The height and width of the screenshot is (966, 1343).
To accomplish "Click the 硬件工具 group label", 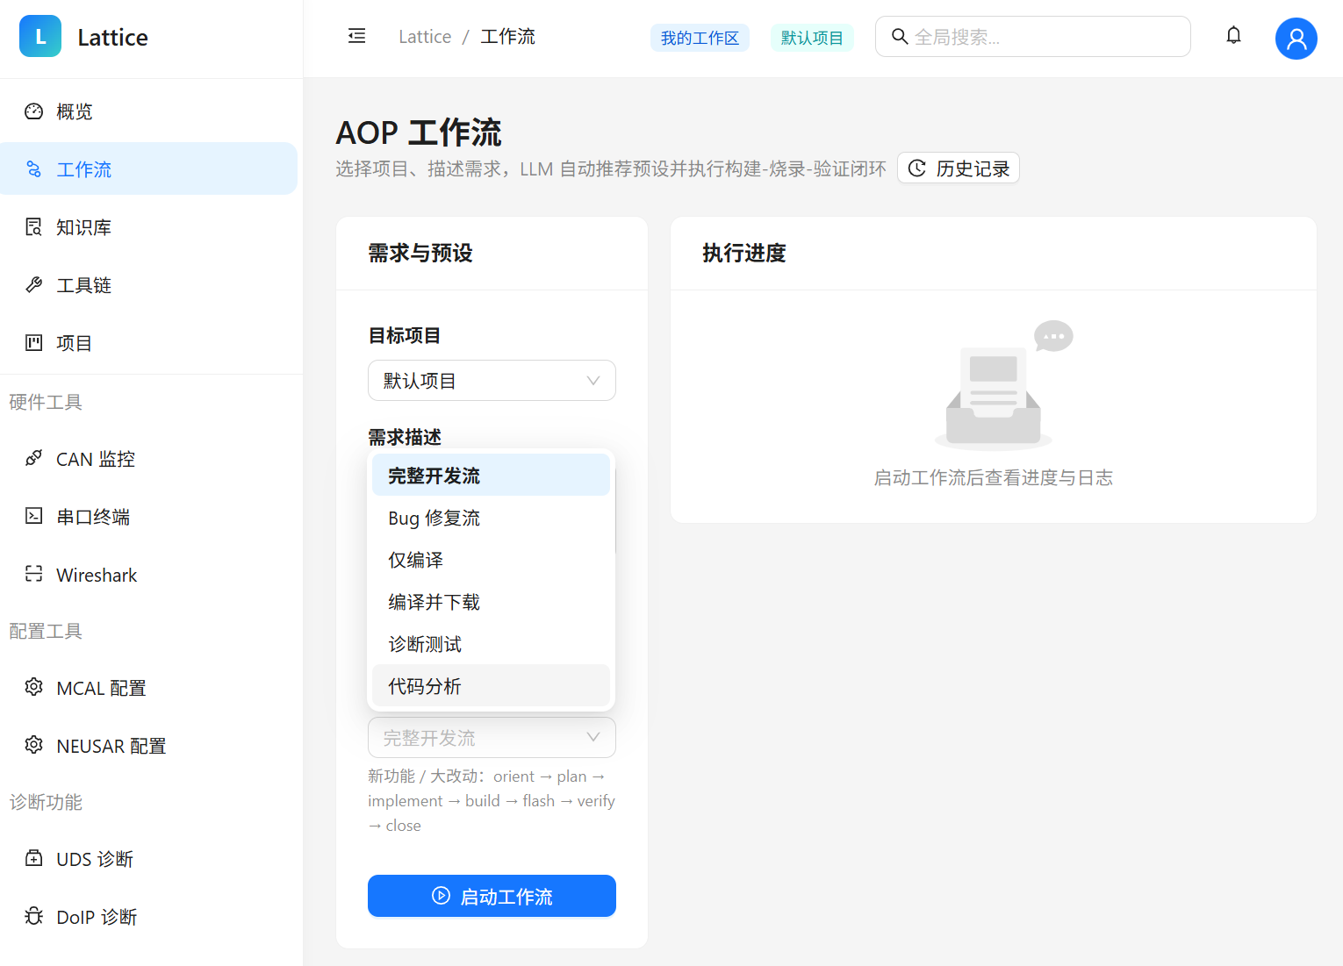I will pos(46,402).
